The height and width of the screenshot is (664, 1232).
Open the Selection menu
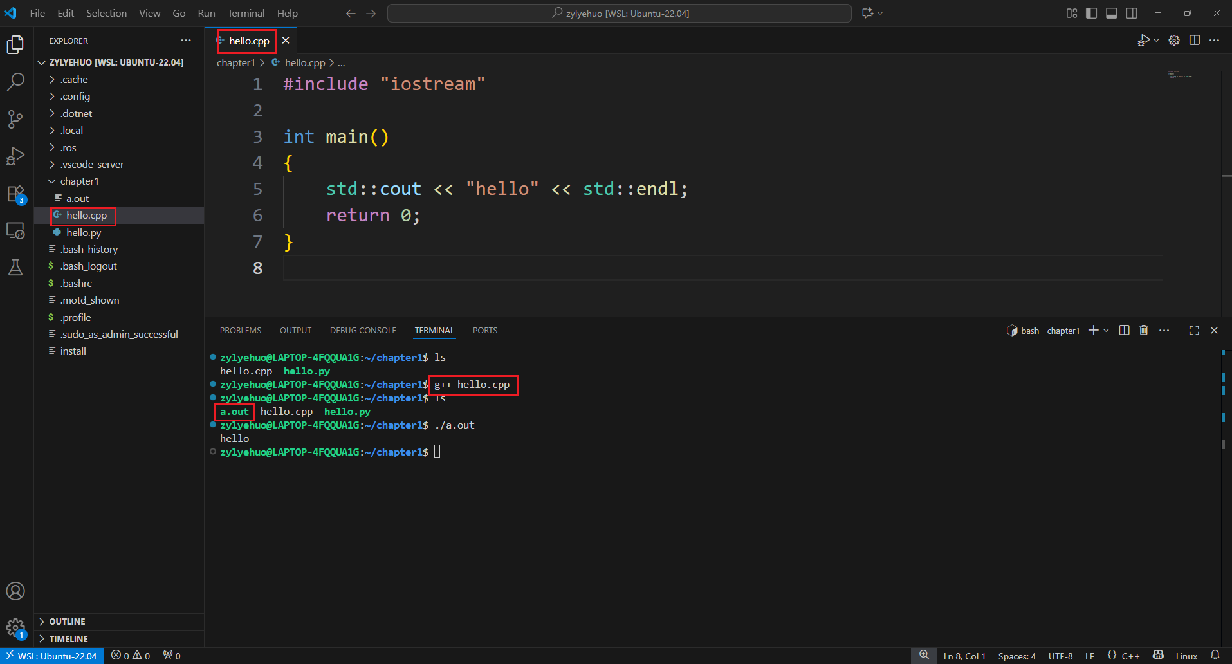[x=106, y=13]
